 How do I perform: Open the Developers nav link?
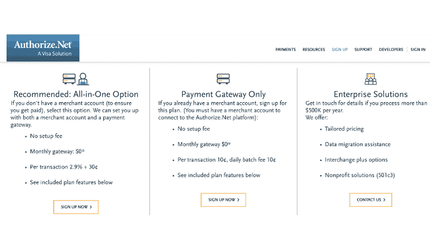coord(391,50)
